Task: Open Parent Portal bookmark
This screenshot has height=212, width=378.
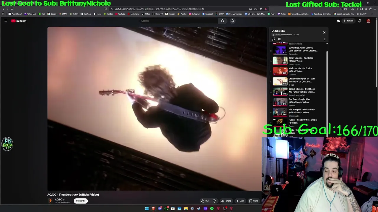Action: pyautogui.click(x=15, y=14)
